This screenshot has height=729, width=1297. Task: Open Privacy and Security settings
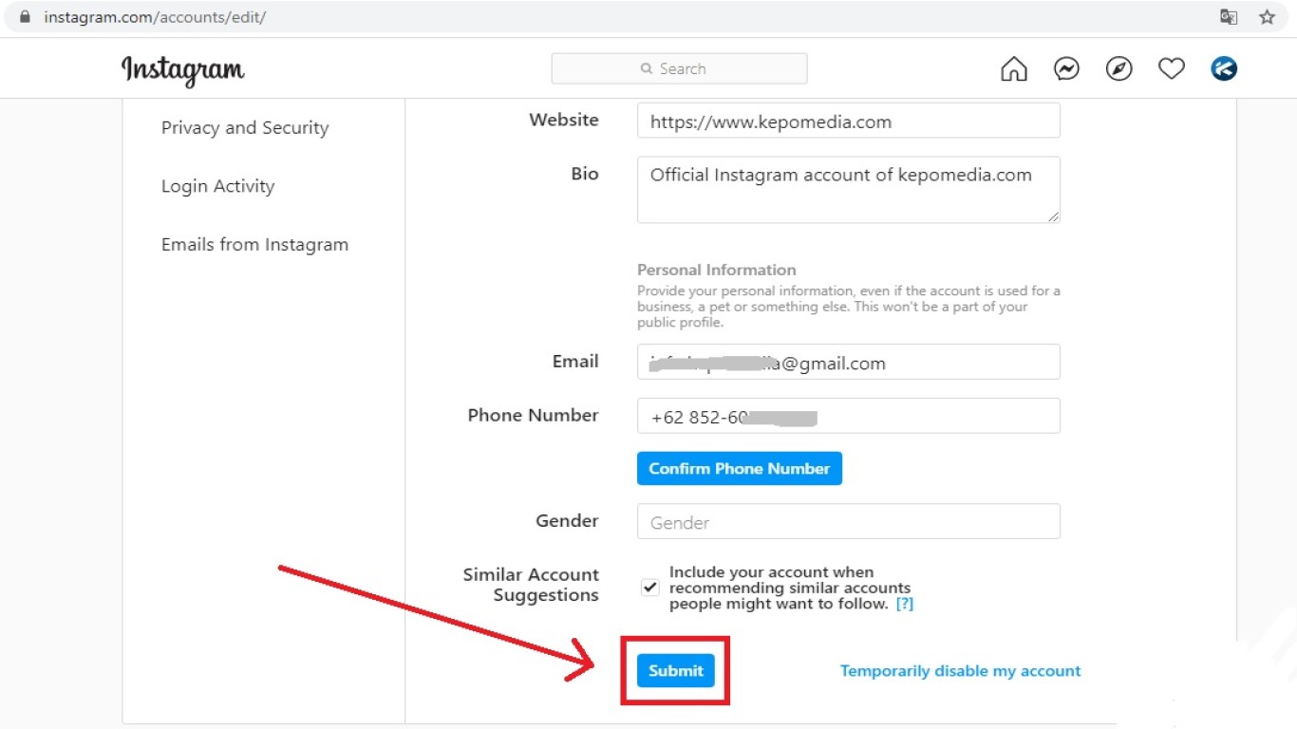tap(245, 128)
